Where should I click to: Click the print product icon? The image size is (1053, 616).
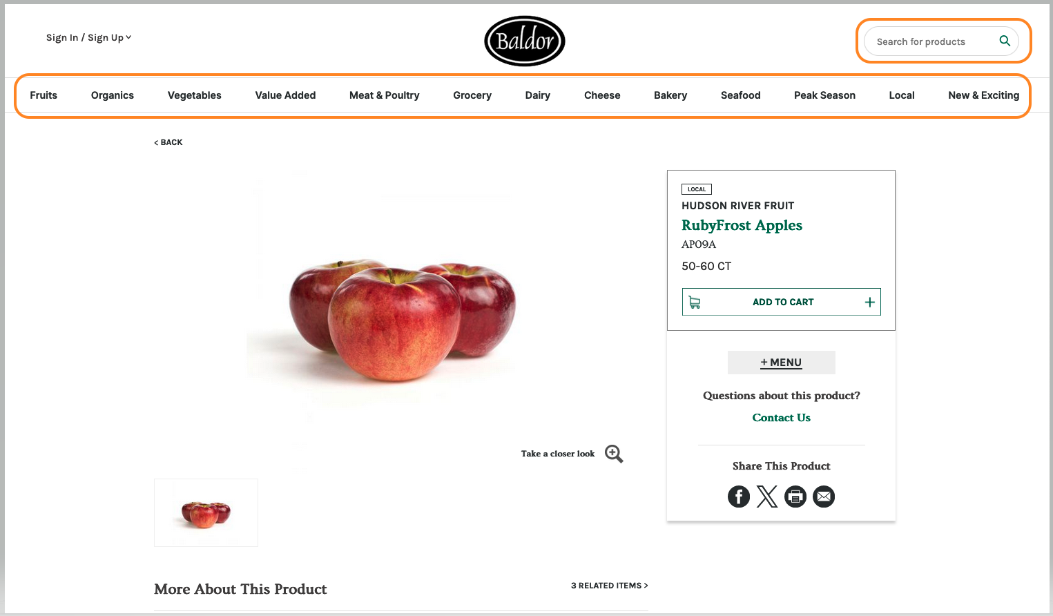tap(795, 497)
